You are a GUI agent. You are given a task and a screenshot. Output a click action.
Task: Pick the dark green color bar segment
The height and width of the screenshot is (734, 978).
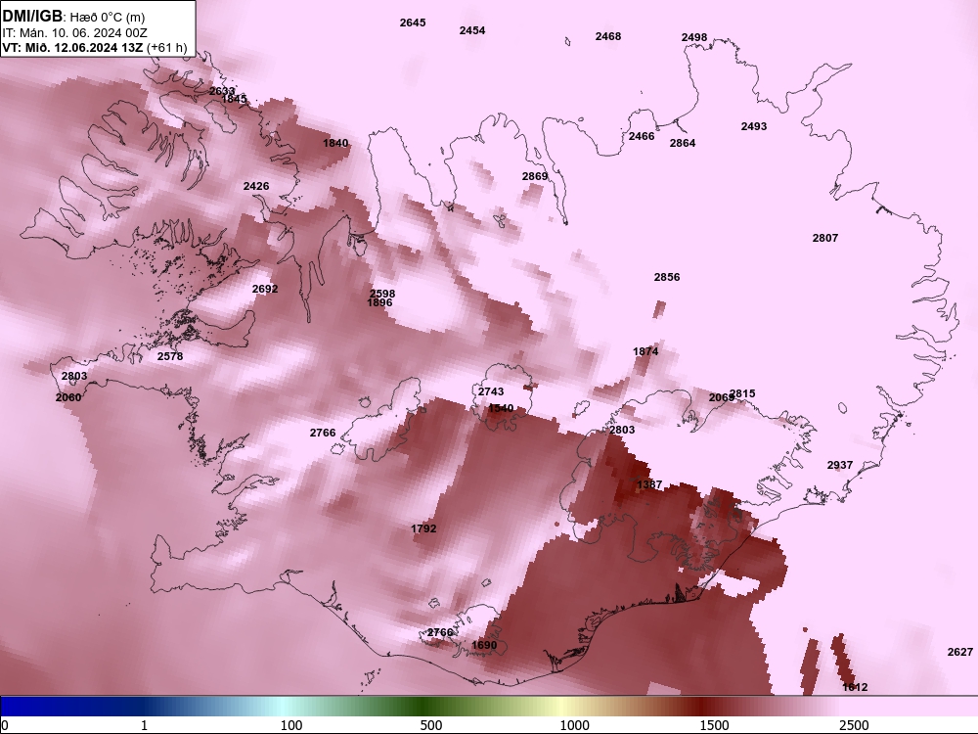pos(424,707)
